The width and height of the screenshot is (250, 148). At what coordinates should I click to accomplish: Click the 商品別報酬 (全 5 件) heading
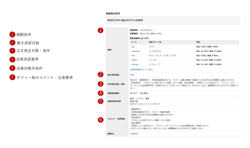pos(139,38)
